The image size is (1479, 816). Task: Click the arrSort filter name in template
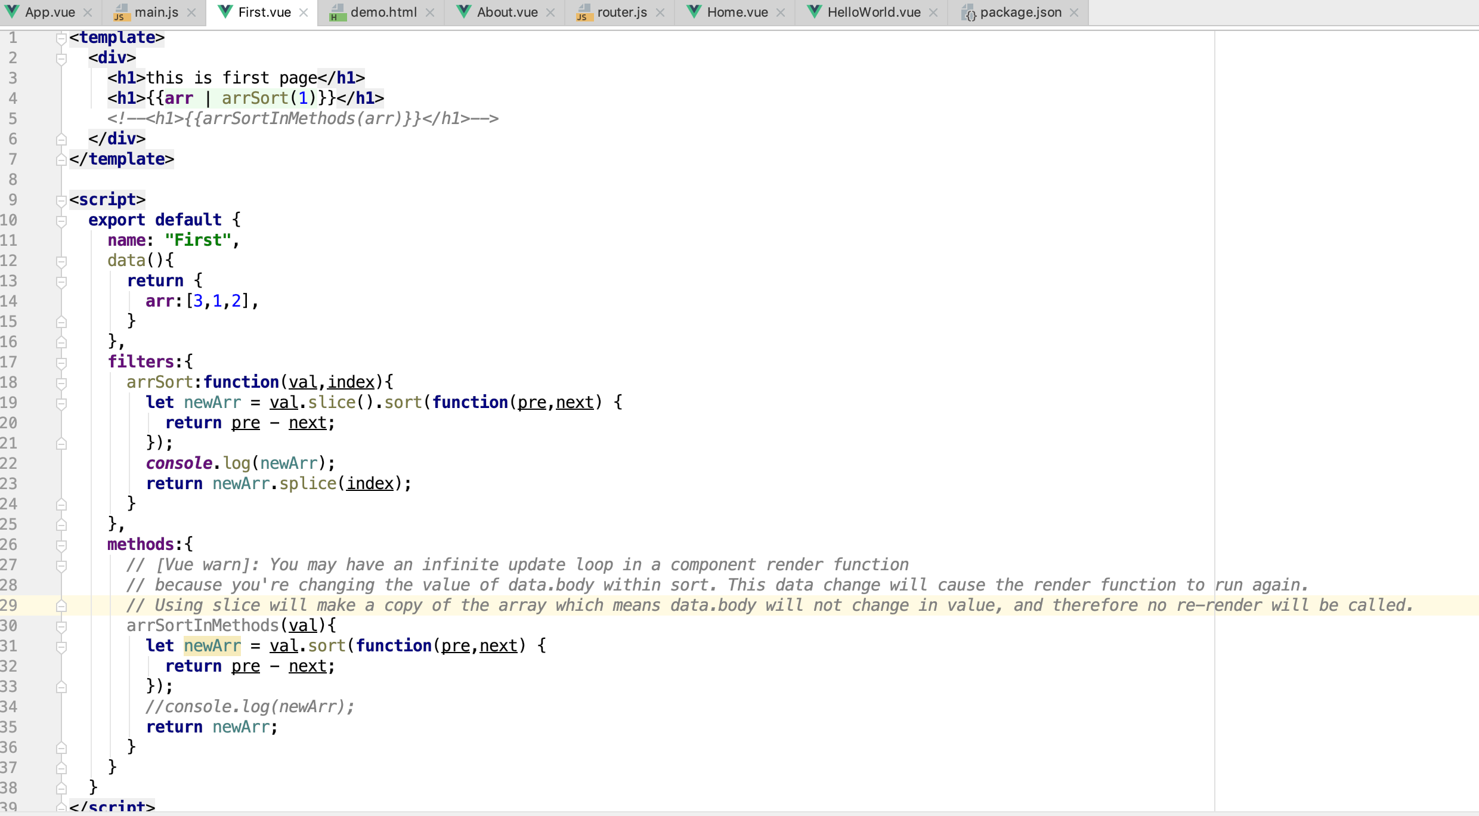[x=255, y=98]
